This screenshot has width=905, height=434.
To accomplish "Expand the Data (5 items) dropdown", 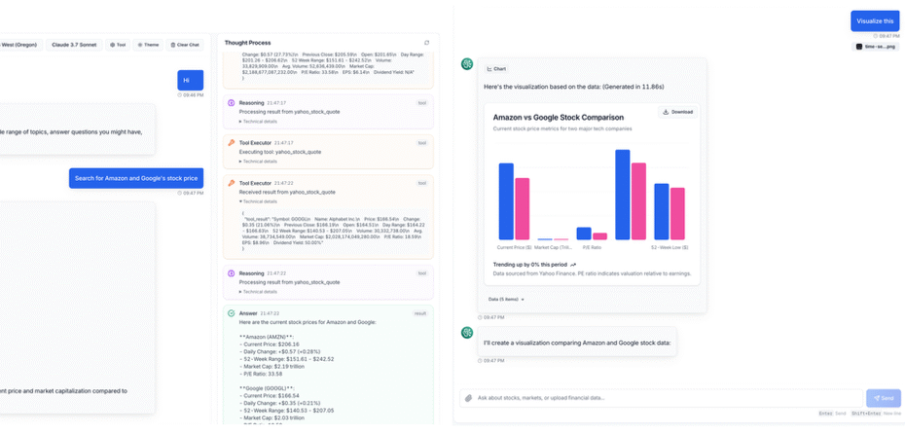I will point(506,300).
